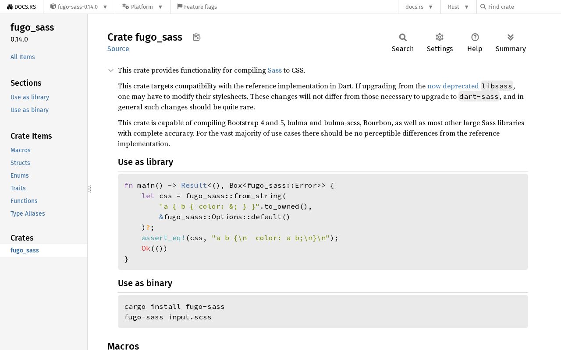Image resolution: width=561 pixels, height=350 pixels.
Task: Click the 'fugo-sass input.scss' code line
Action: coord(168,317)
